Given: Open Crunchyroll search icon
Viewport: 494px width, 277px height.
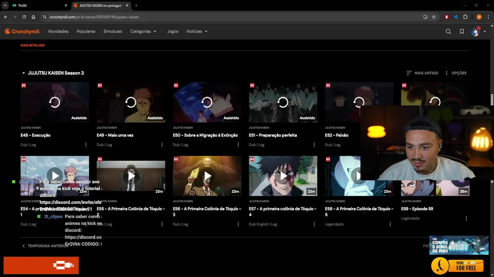Looking at the screenshot, I should (x=448, y=32).
